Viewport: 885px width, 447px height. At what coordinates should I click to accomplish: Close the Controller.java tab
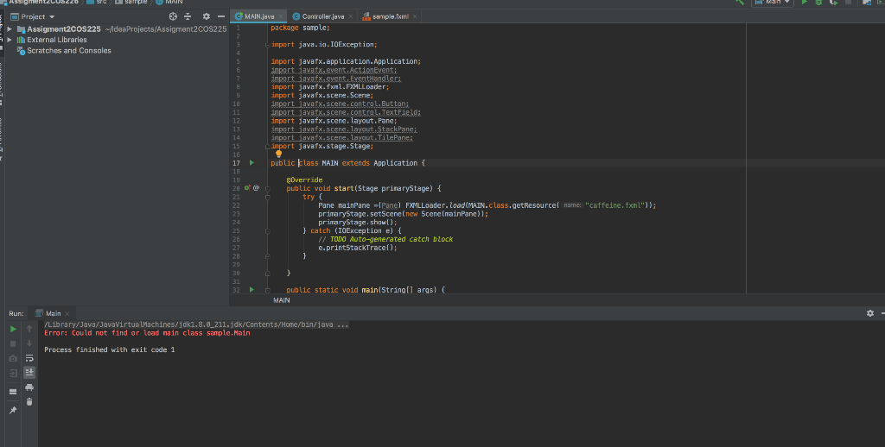(x=351, y=16)
